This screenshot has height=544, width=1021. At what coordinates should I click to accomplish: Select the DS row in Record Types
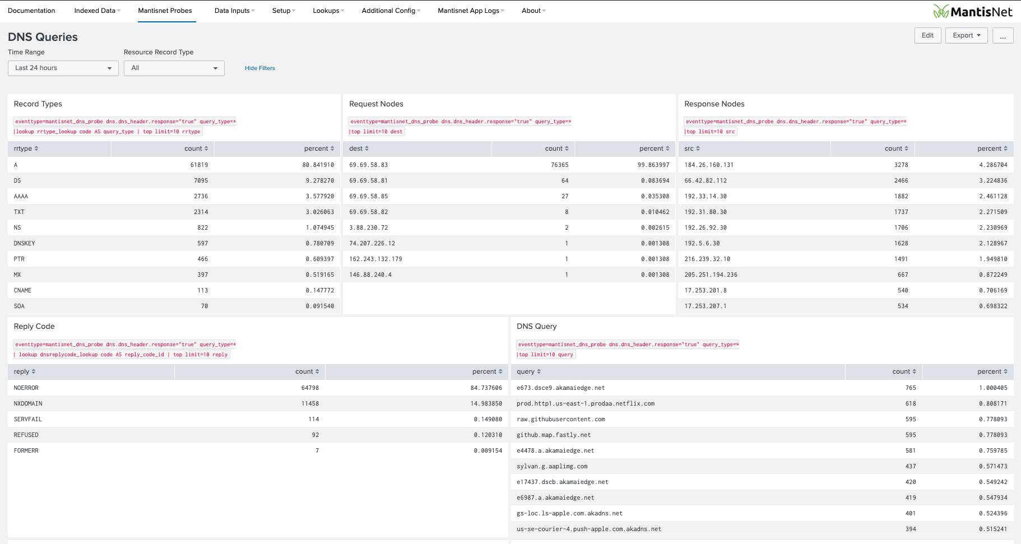[x=174, y=180]
